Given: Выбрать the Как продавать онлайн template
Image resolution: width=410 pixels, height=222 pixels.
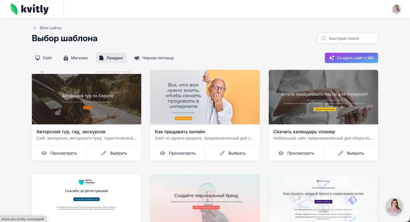Looking at the screenshot, I should point(232,153).
